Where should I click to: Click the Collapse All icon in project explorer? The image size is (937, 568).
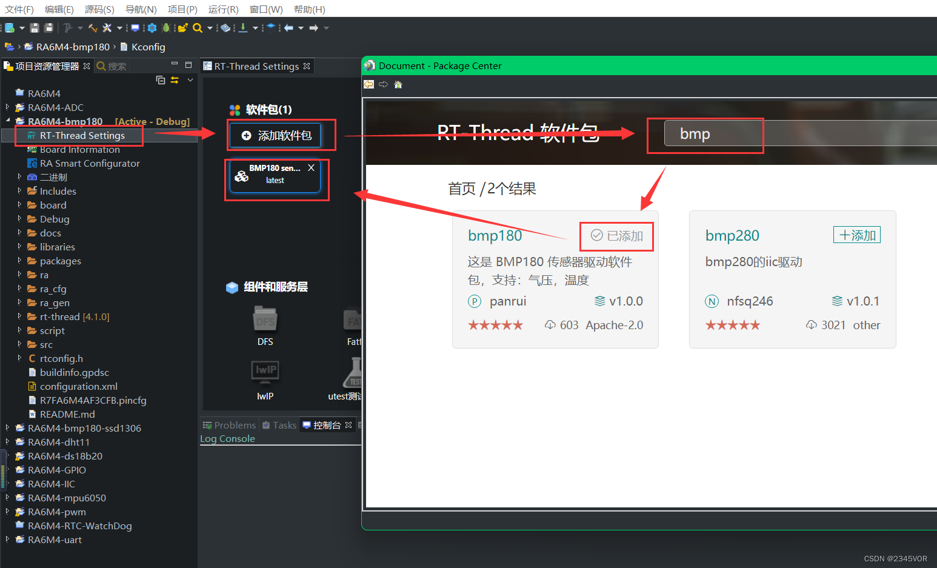tap(161, 80)
